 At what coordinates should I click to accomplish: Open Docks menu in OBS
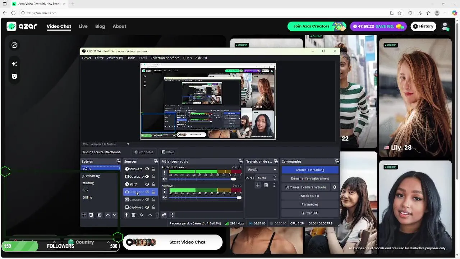point(131,58)
